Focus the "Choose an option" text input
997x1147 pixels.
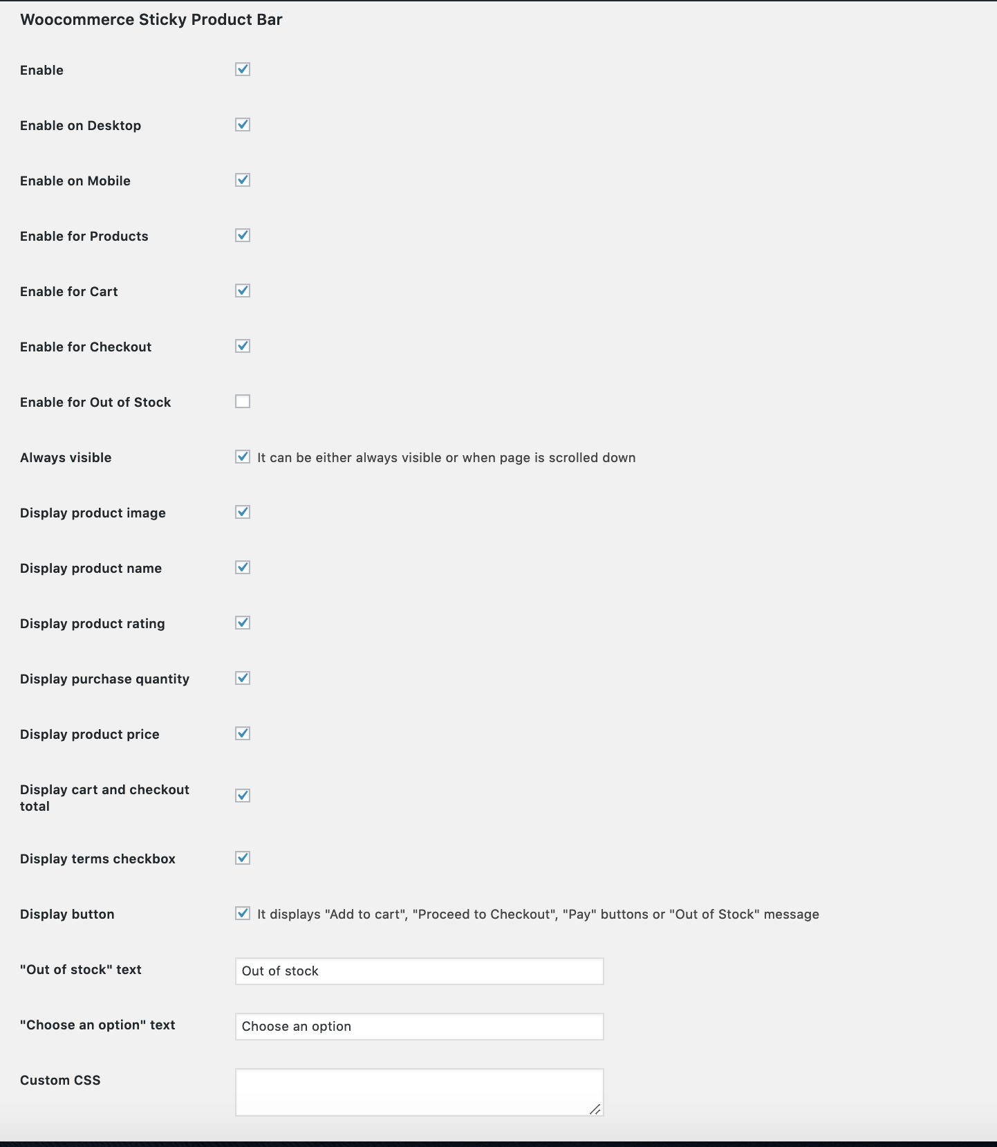click(419, 1027)
